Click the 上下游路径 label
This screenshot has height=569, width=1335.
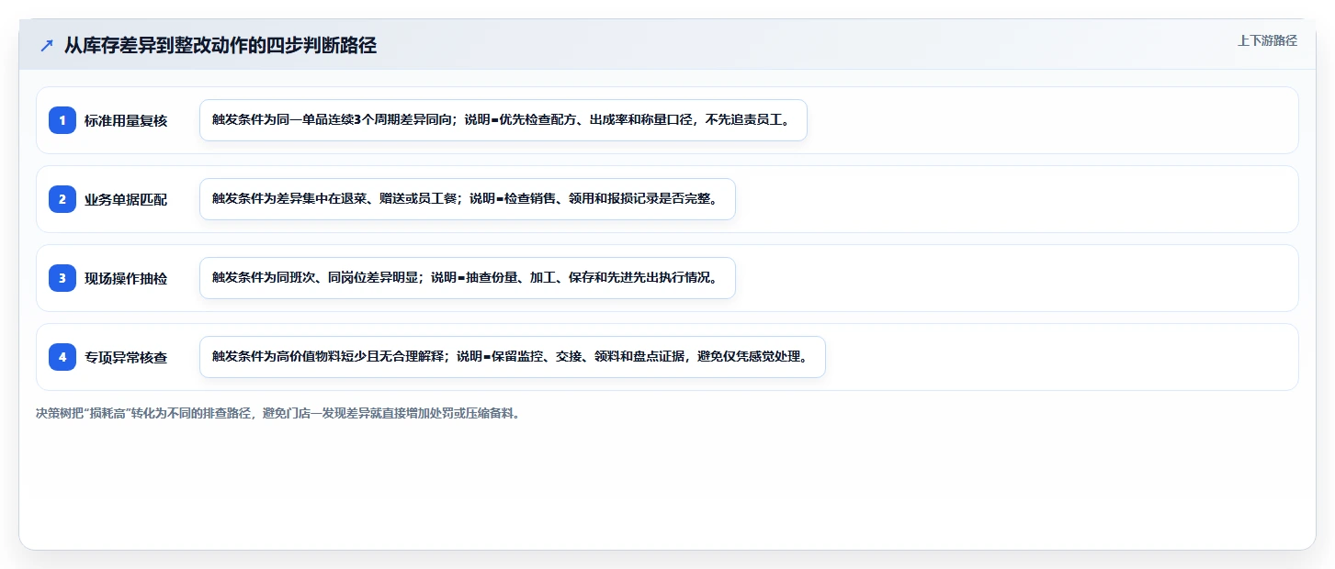tap(1267, 40)
